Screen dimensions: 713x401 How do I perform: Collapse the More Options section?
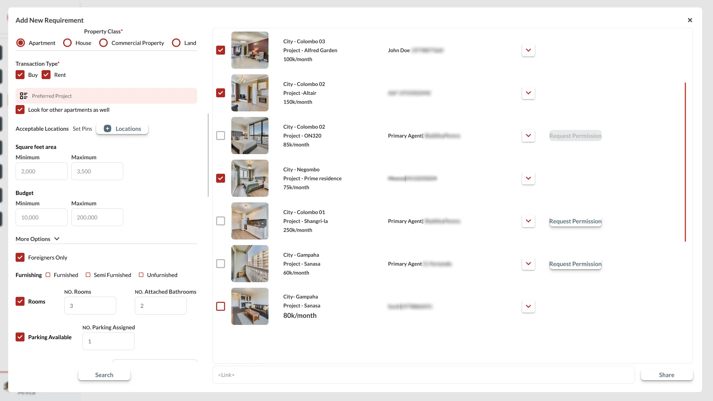pos(57,239)
